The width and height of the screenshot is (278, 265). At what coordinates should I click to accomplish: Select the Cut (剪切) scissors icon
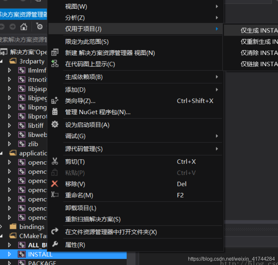click(x=55, y=162)
